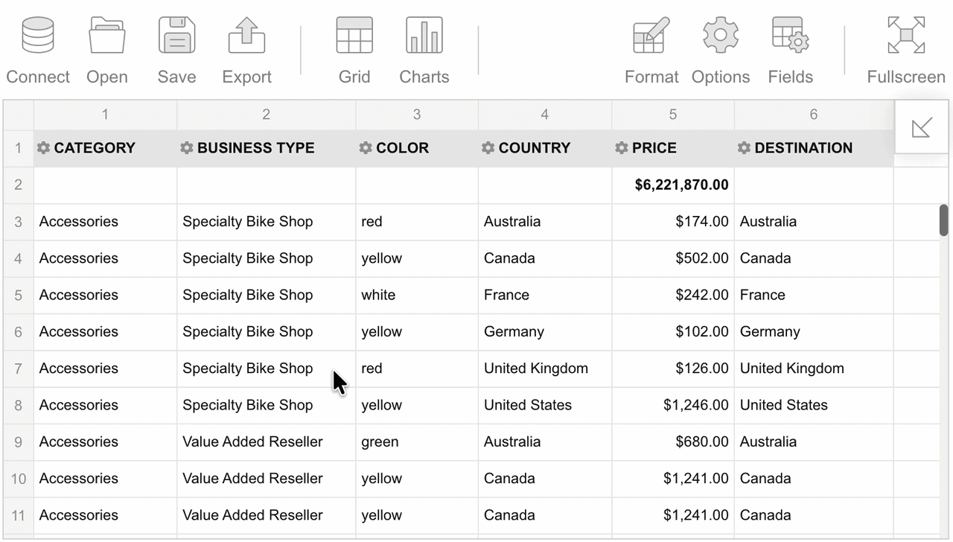
Task: Click the PRICE column header
Action: [x=673, y=148]
